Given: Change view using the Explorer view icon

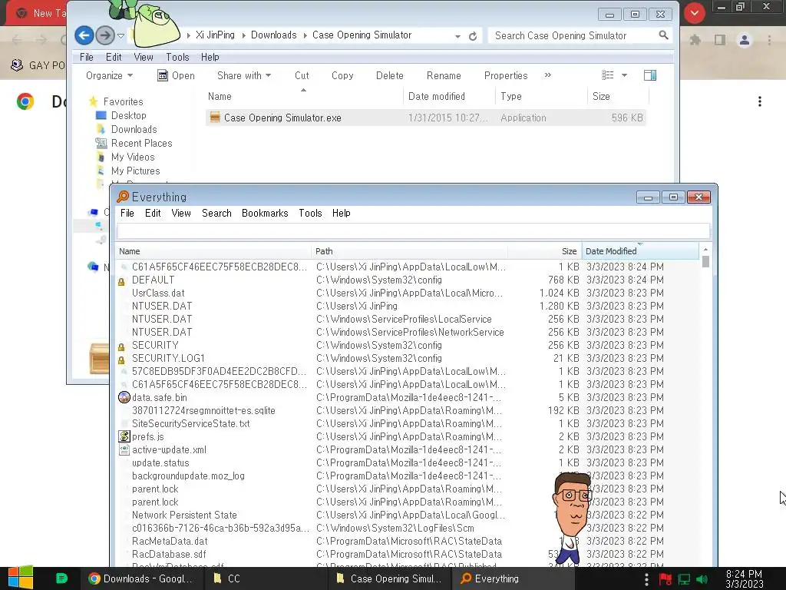Looking at the screenshot, I should tap(608, 75).
